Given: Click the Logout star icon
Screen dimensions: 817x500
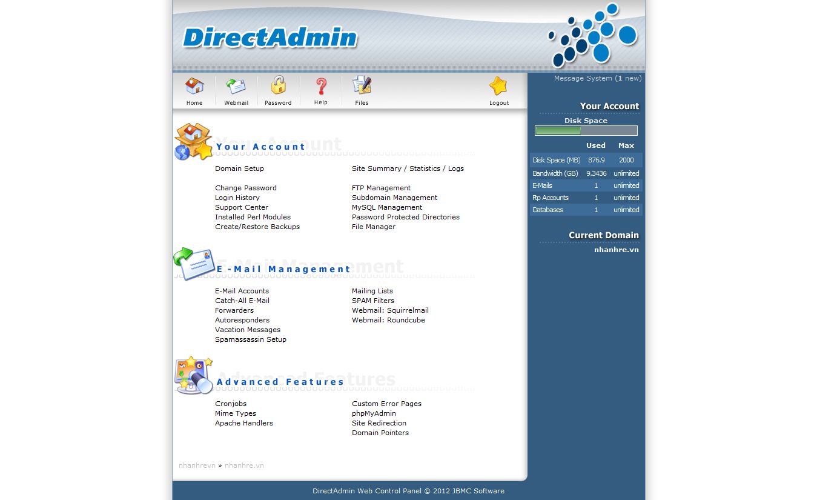Looking at the screenshot, I should (498, 86).
